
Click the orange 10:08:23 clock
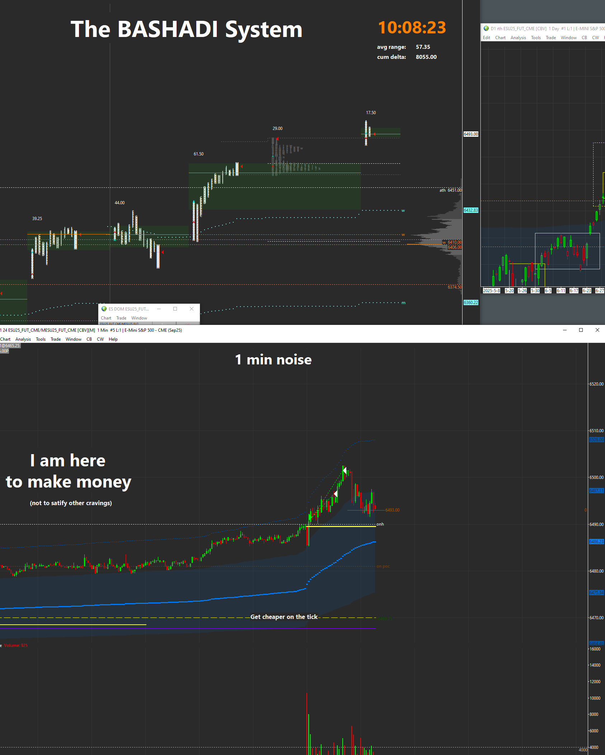[x=412, y=27]
